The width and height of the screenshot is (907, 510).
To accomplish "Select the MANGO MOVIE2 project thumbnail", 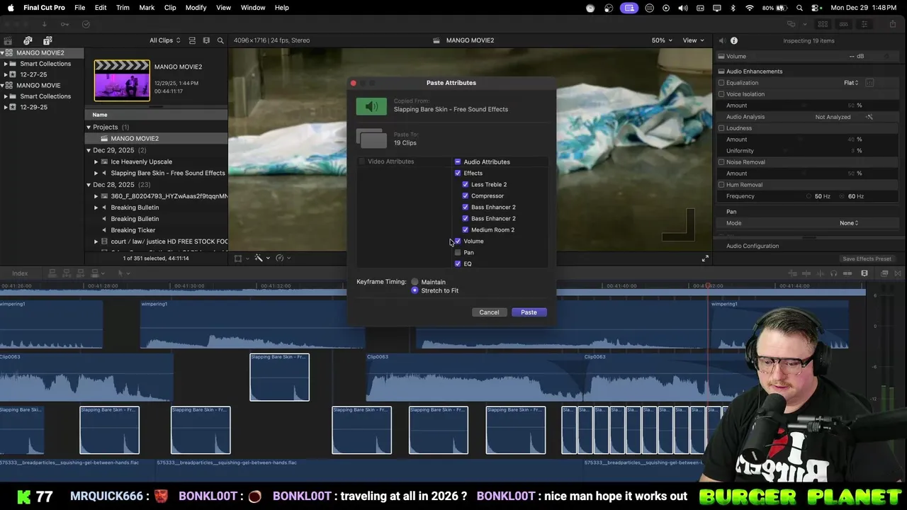I will pyautogui.click(x=122, y=80).
